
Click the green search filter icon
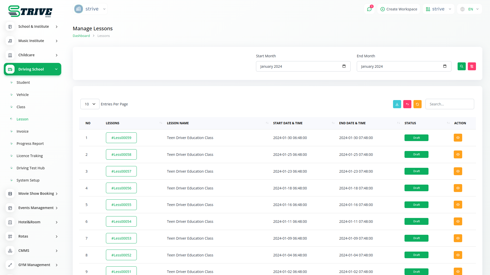[x=461, y=66]
